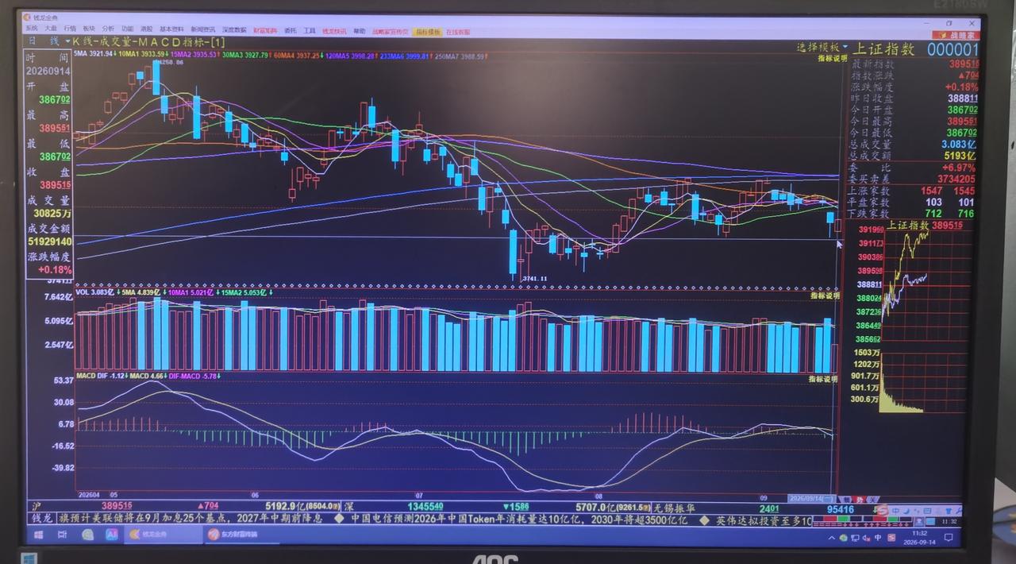
Task: Launch the green browser icon in taskbar
Action: click(87, 535)
